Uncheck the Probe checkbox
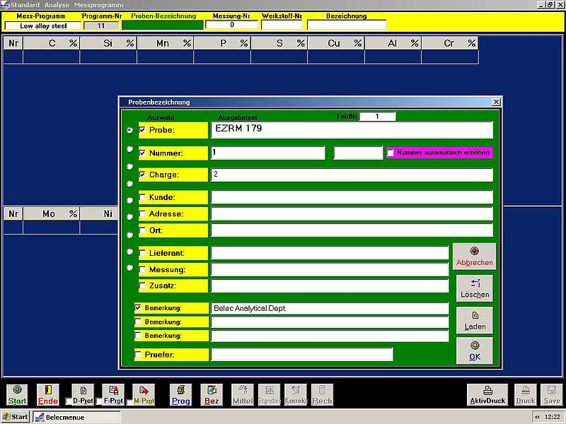The height and width of the screenshot is (424, 566). point(143,130)
